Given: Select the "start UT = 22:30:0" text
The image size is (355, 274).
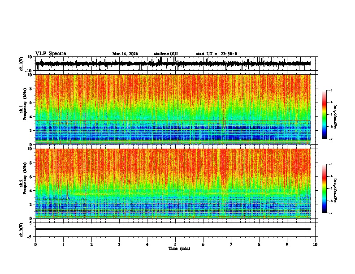Looking at the screenshot, I should (x=216, y=54).
